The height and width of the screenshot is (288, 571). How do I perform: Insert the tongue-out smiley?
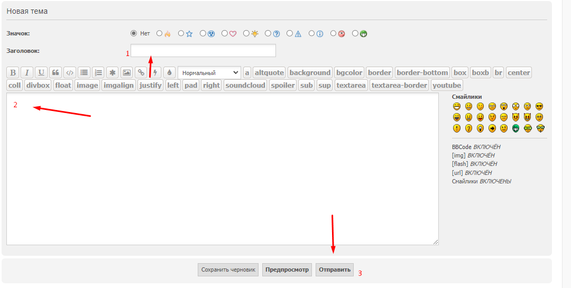coord(480,117)
